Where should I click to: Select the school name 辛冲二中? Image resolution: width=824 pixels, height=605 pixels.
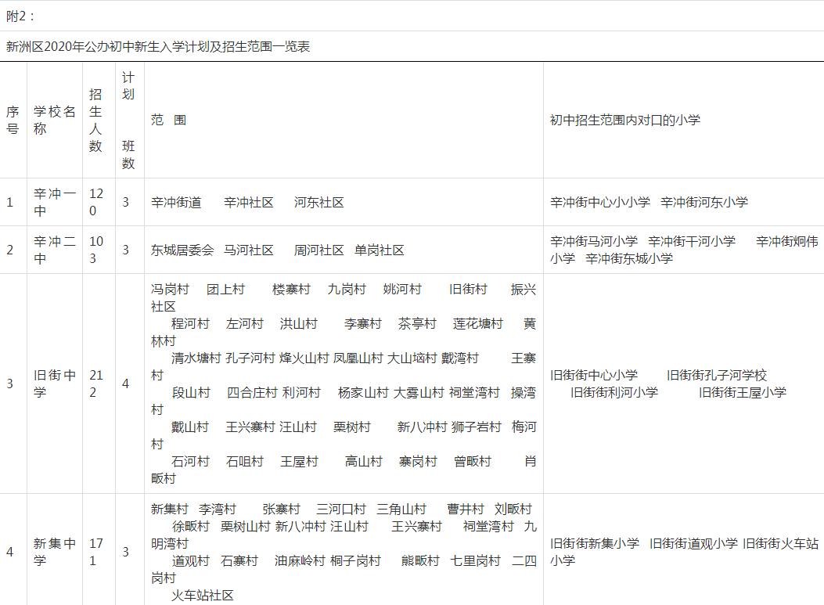pyautogui.click(x=53, y=250)
